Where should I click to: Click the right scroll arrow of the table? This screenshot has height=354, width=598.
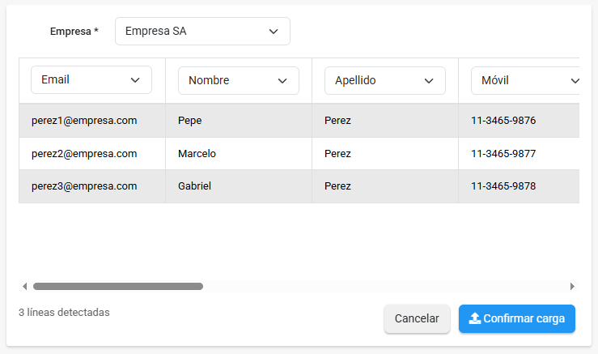pos(572,286)
